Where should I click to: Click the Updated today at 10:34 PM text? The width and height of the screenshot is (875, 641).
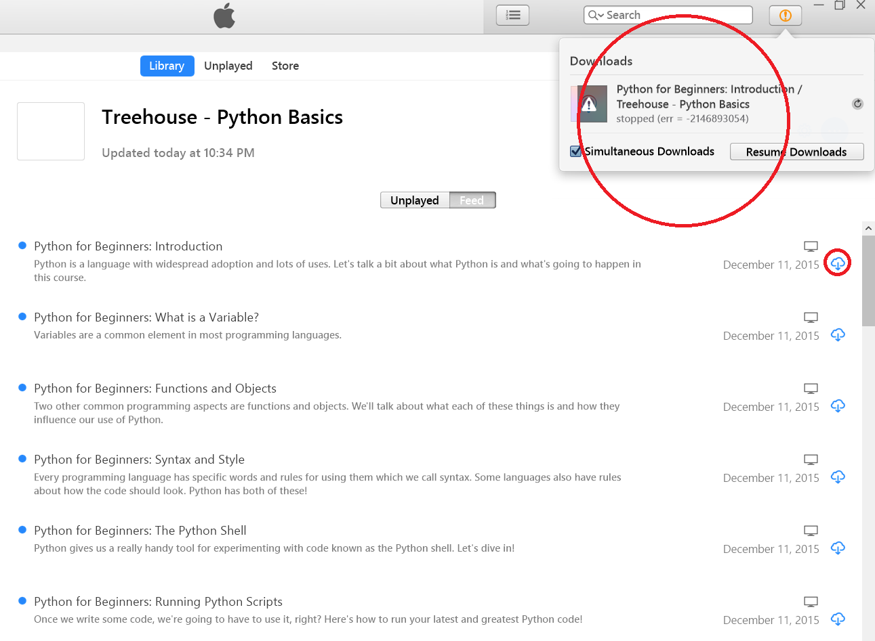178,153
